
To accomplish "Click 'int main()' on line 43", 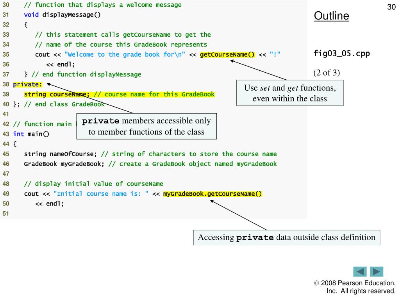I will tap(31, 134).
